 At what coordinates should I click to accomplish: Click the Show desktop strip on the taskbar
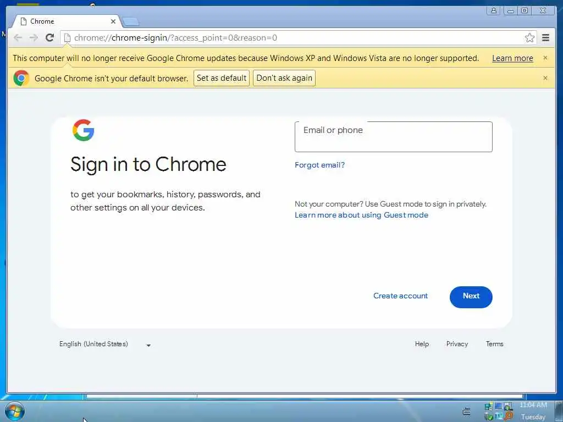coord(559,411)
